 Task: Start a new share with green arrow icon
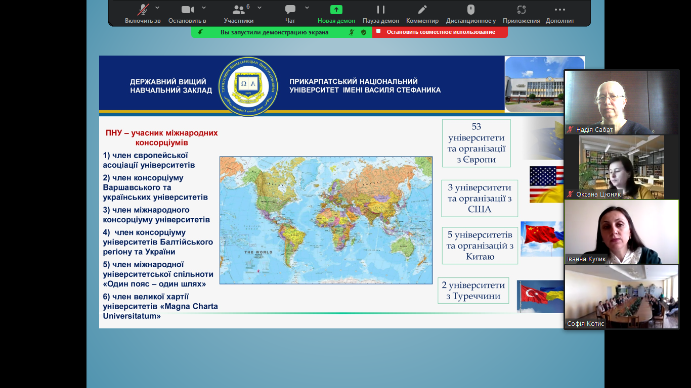(336, 10)
